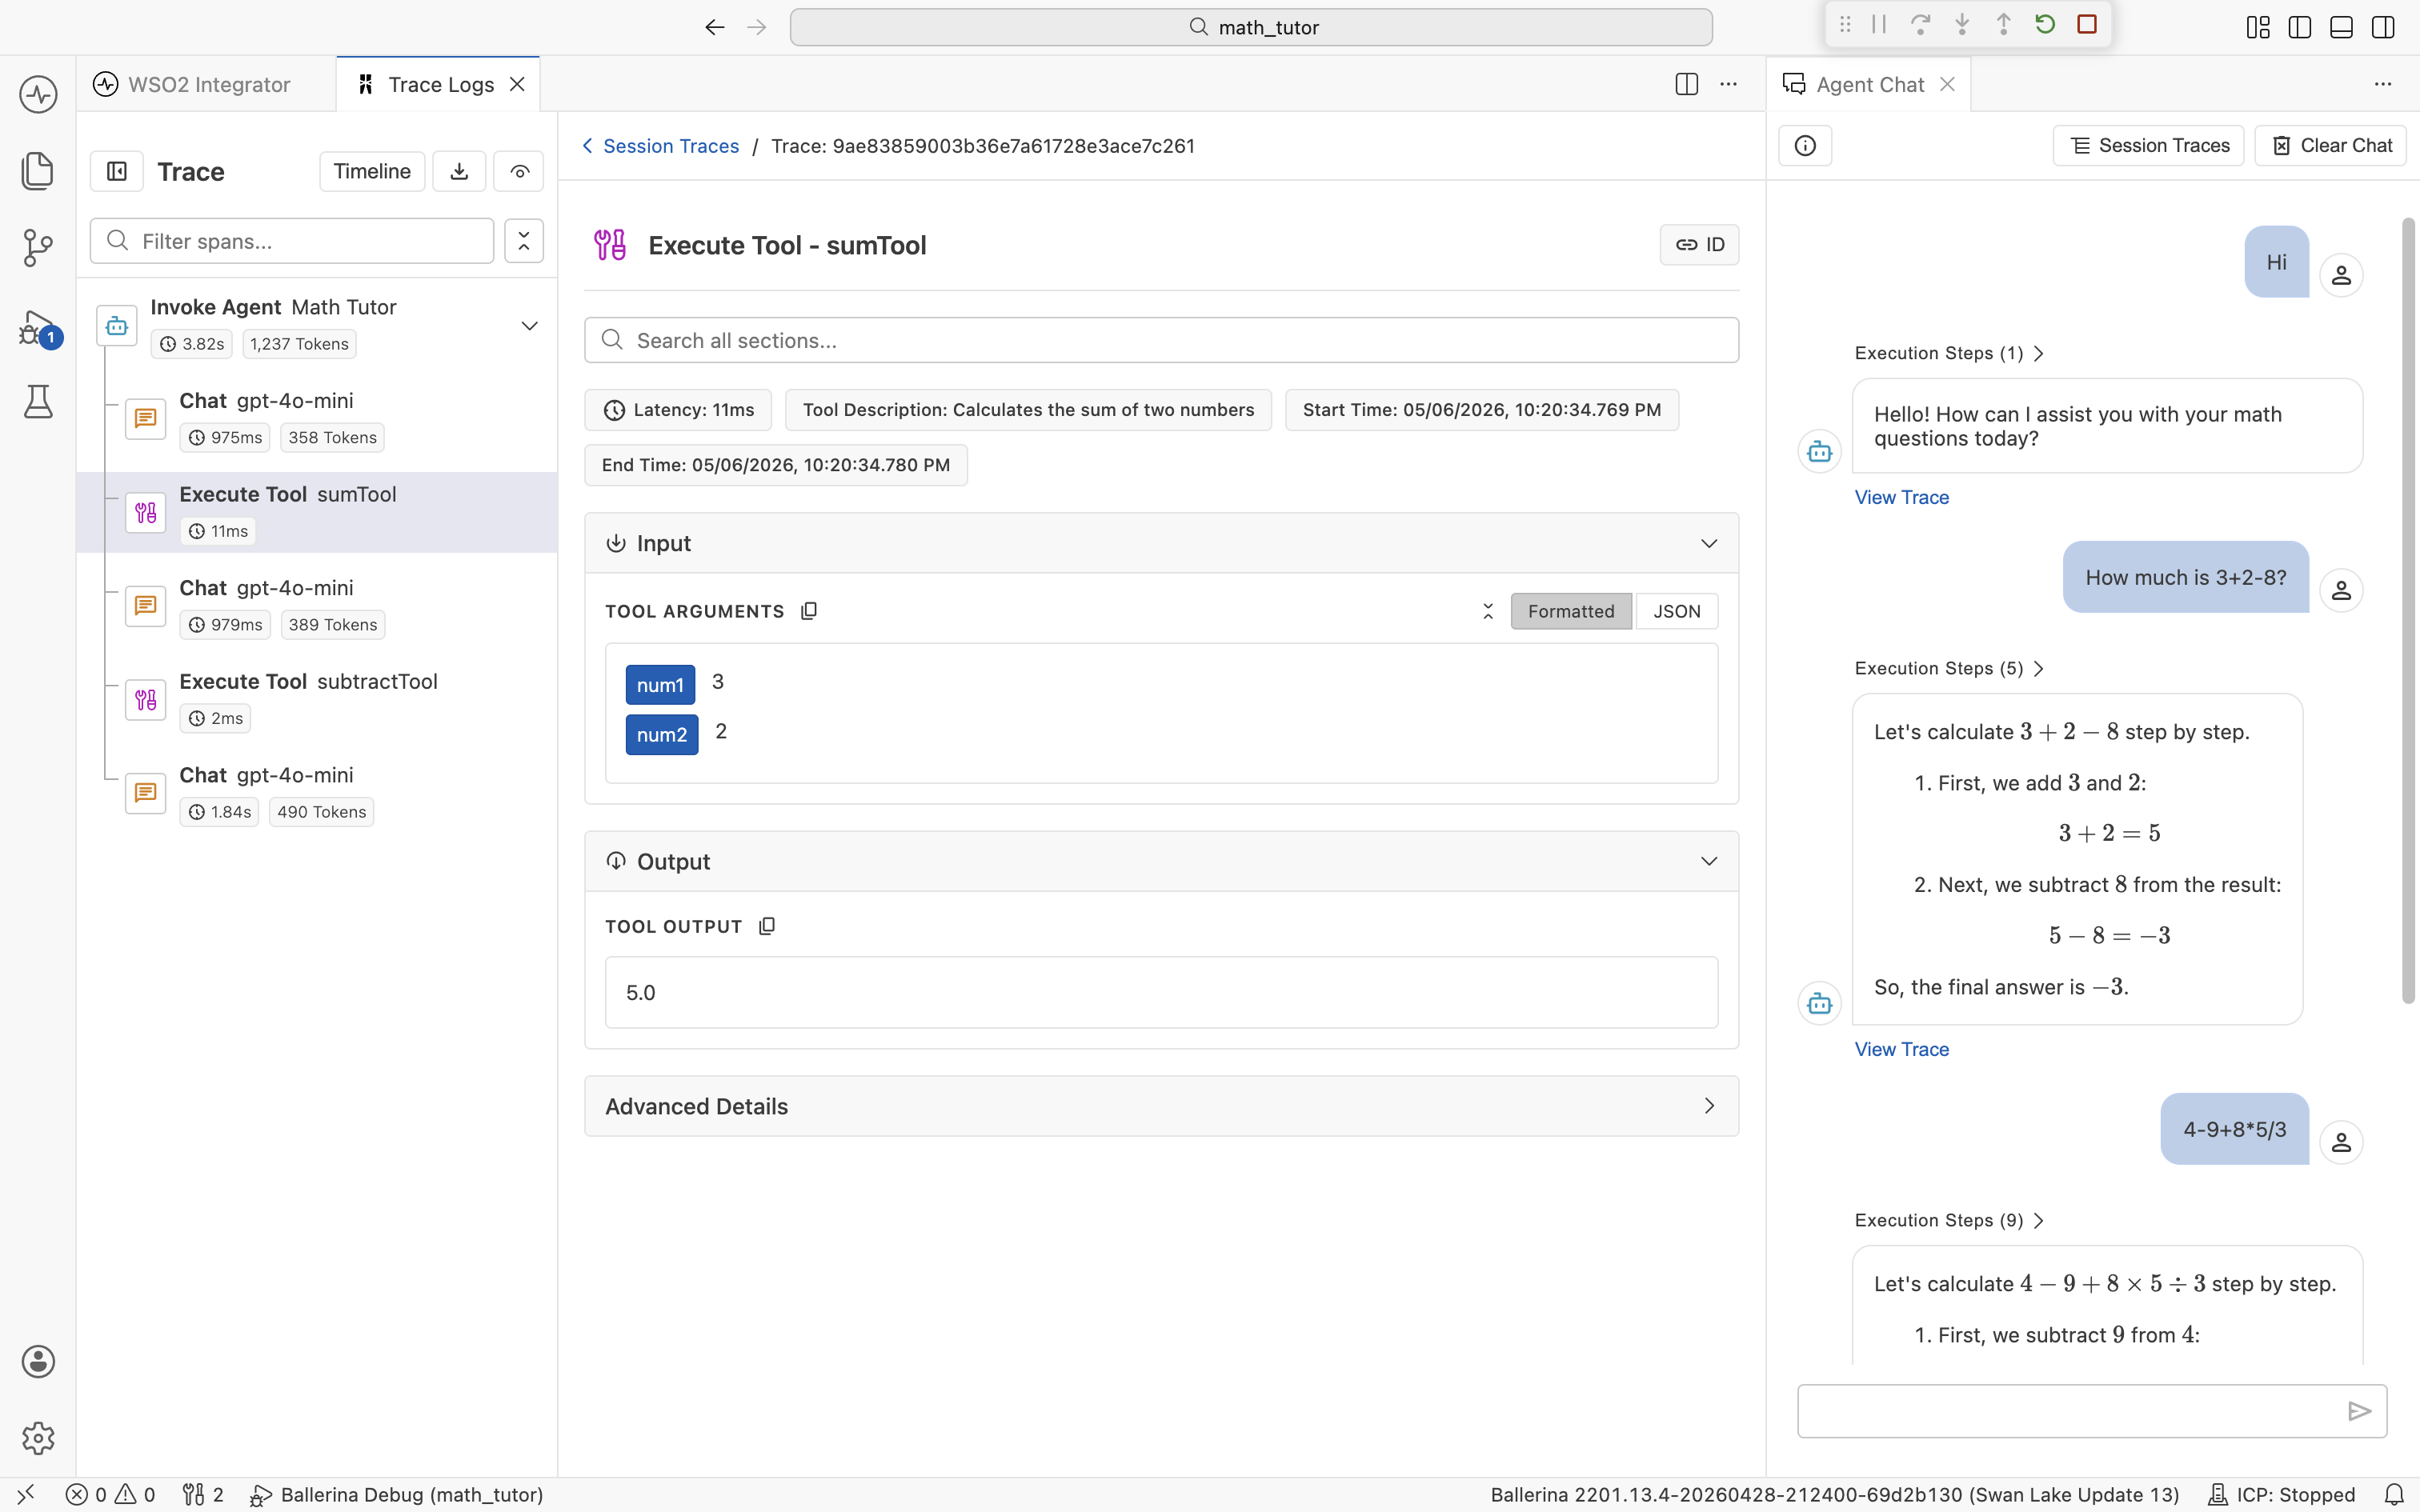Click the agent chat scrollbar
The image size is (2420, 1512).
[2408, 610]
